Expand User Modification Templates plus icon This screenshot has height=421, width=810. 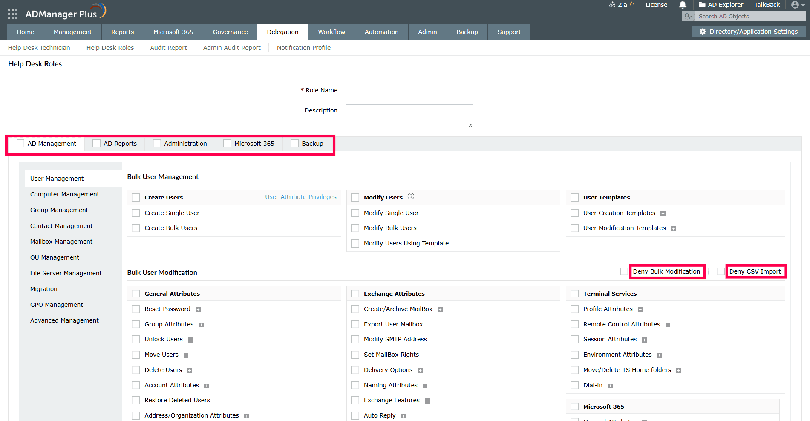coord(674,229)
